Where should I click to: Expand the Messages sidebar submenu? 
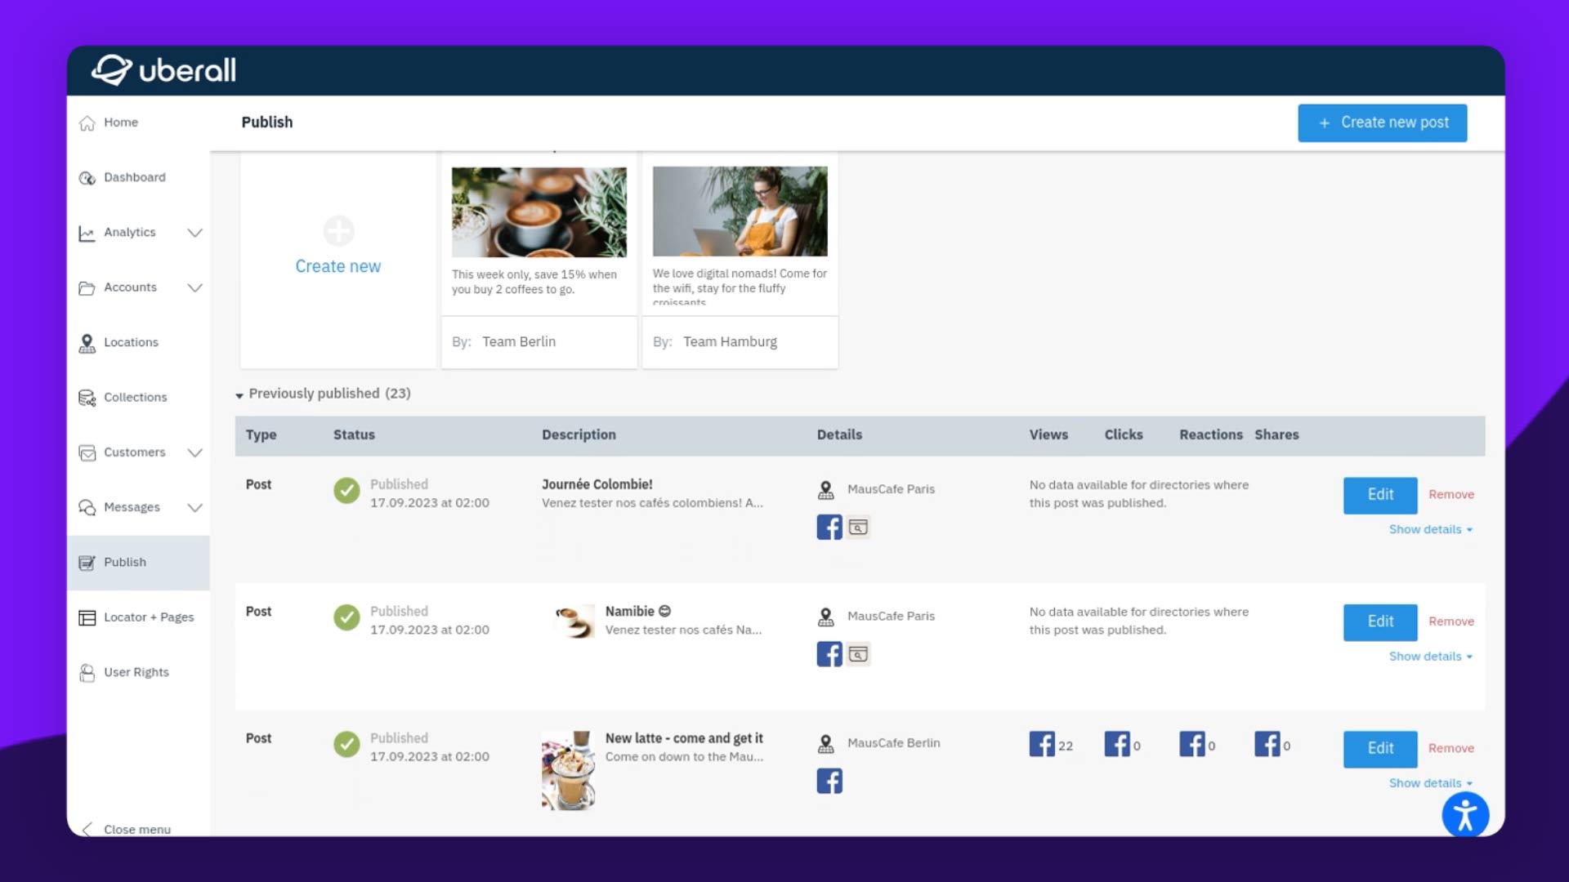pyautogui.click(x=194, y=507)
